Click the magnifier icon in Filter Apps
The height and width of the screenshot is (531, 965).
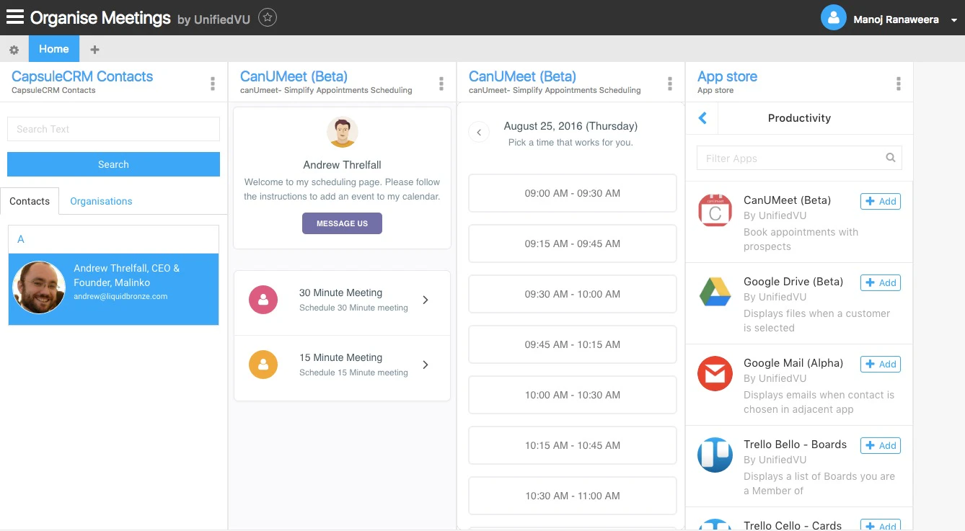[891, 158]
